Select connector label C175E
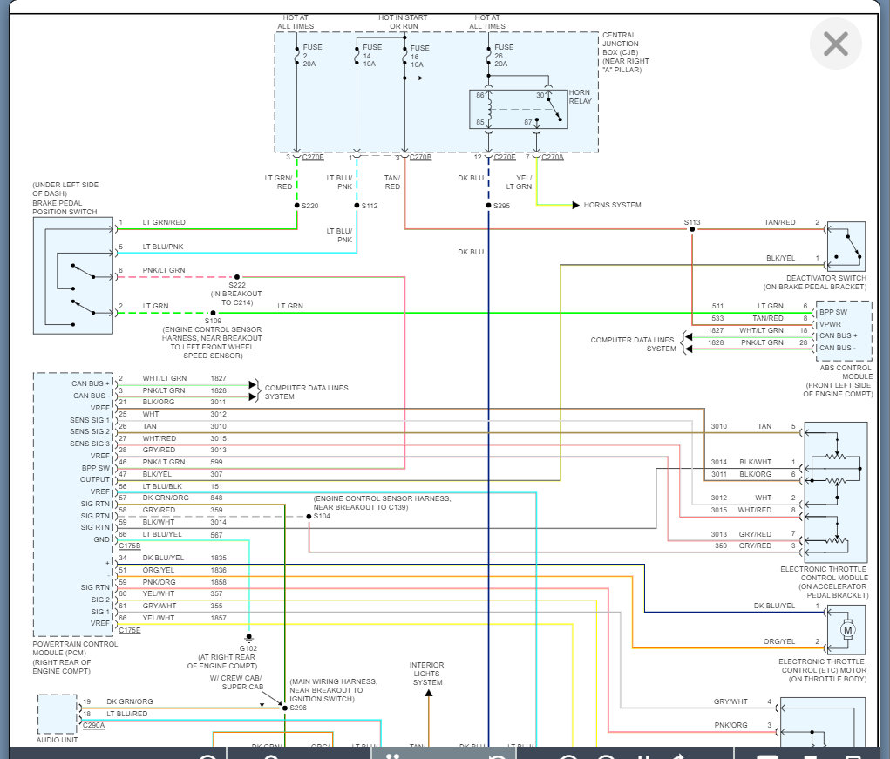This screenshot has width=890, height=759. pyautogui.click(x=129, y=630)
